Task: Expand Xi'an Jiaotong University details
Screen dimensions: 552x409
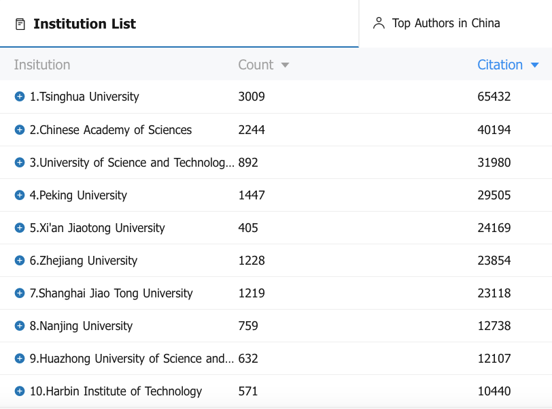Action: pos(20,227)
